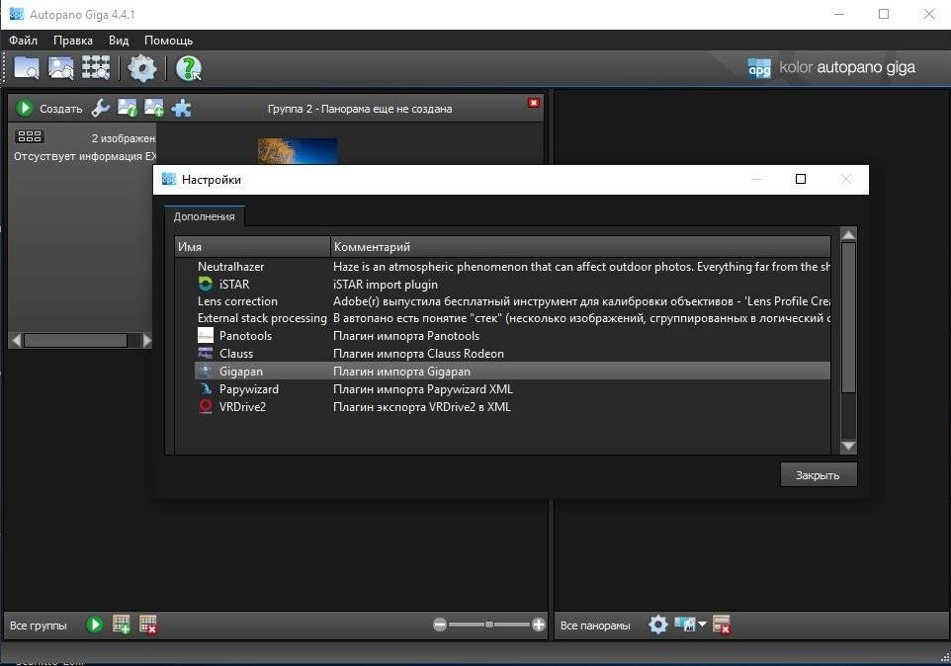The height and width of the screenshot is (666, 951).
Task: Click the Создать label button
Action: click(x=60, y=109)
